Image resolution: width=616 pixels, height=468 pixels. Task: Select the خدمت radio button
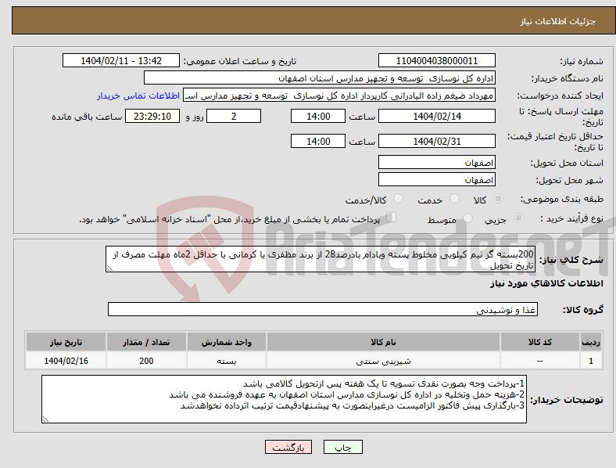(x=454, y=199)
